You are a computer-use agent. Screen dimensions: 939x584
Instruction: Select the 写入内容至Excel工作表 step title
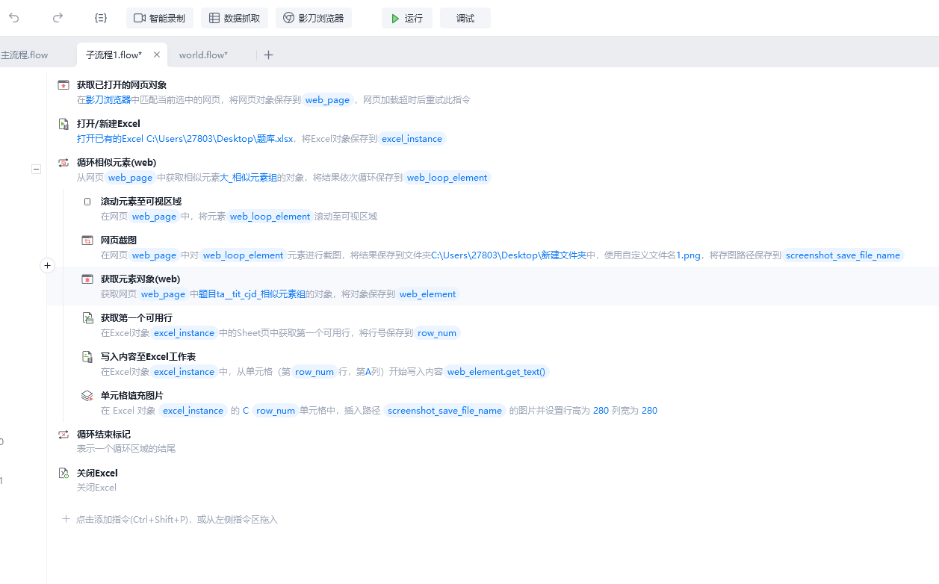click(148, 356)
